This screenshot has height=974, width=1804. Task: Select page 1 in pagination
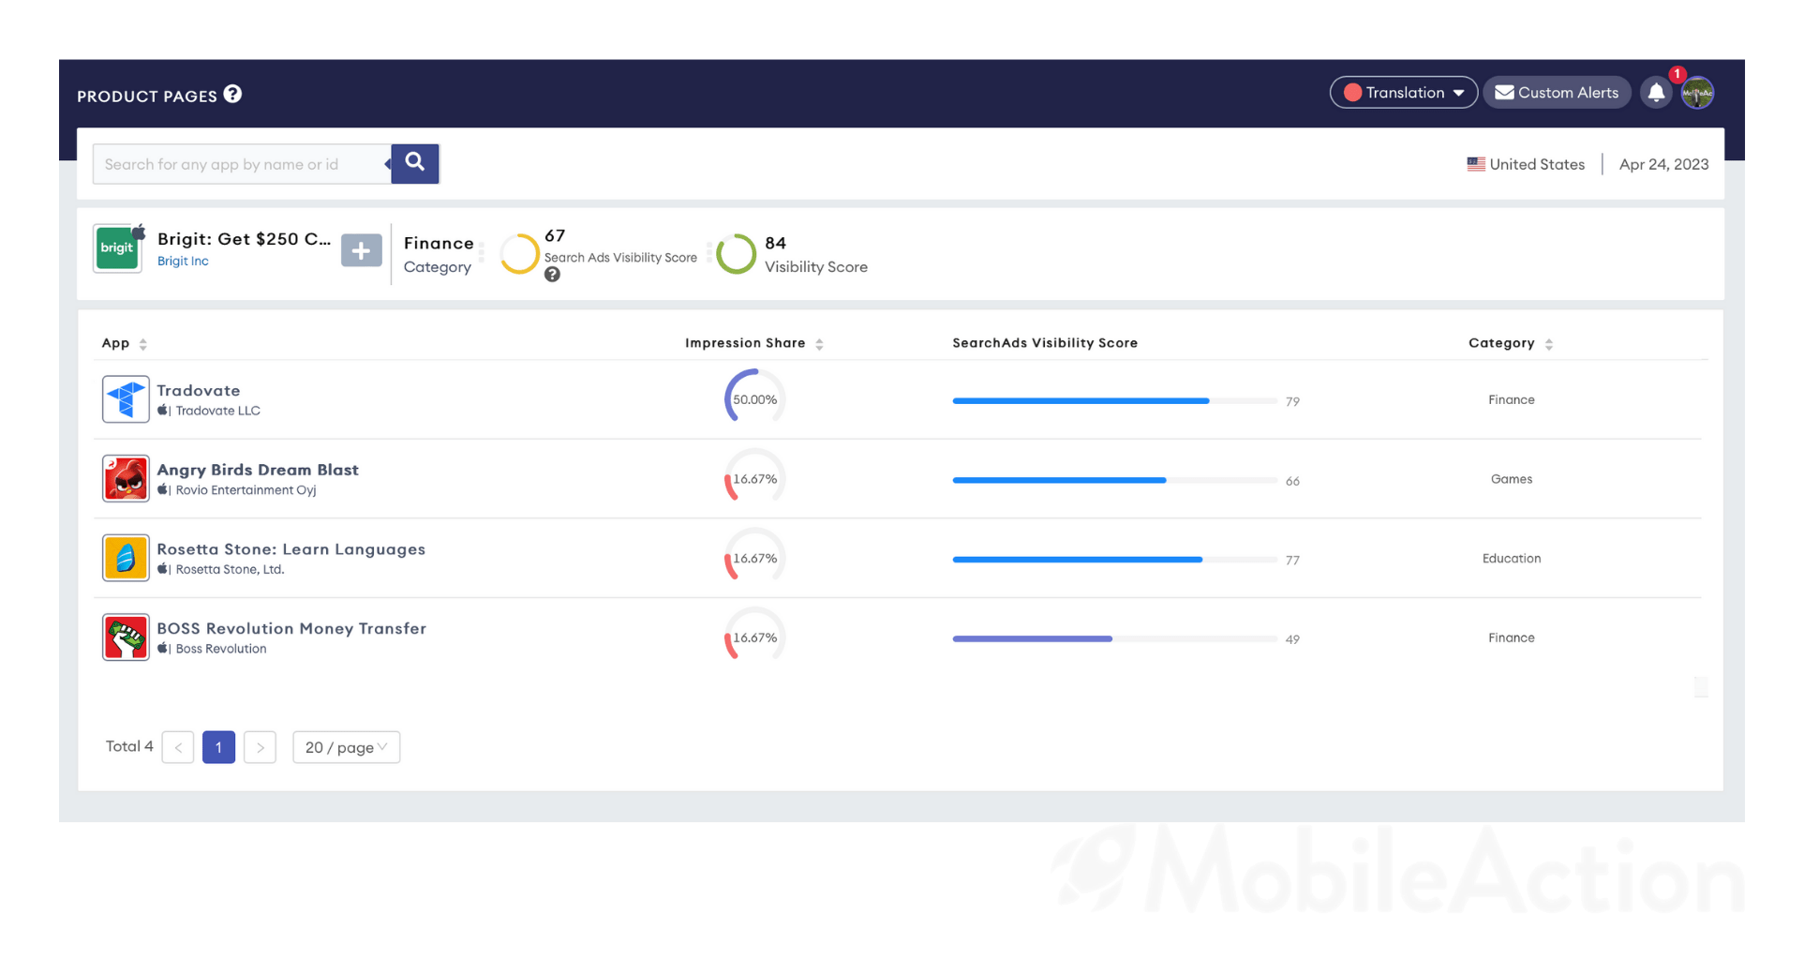tap(218, 747)
